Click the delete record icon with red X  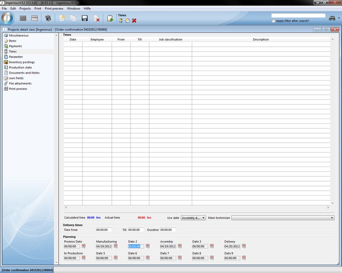96,18
